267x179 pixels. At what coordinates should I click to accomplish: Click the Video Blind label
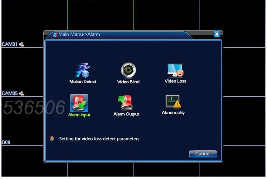(128, 82)
